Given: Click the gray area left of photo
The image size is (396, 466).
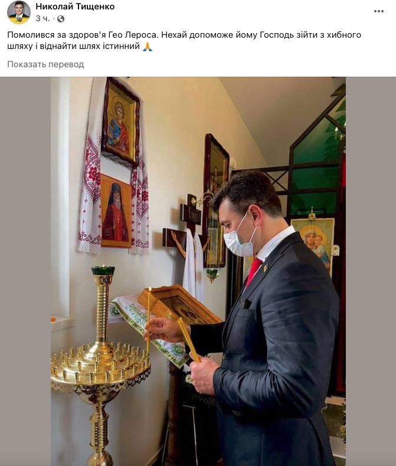Looking at the screenshot, I should coord(25,271).
